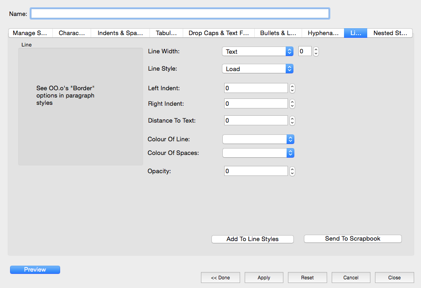
Task: Click the Opacity stepper arrows
Action: click(293, 171)
